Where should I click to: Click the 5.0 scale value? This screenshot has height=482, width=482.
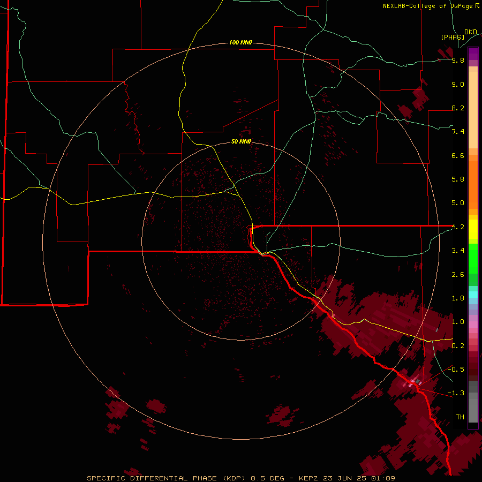(458, 203)
